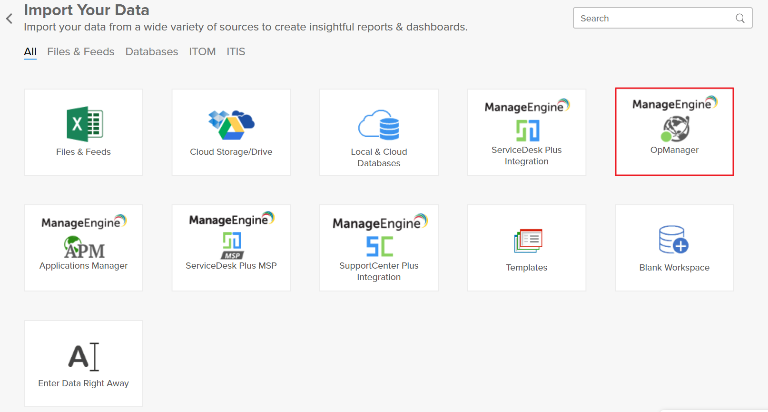Select ServiceDesk Plus MSP label

(231, 266)
